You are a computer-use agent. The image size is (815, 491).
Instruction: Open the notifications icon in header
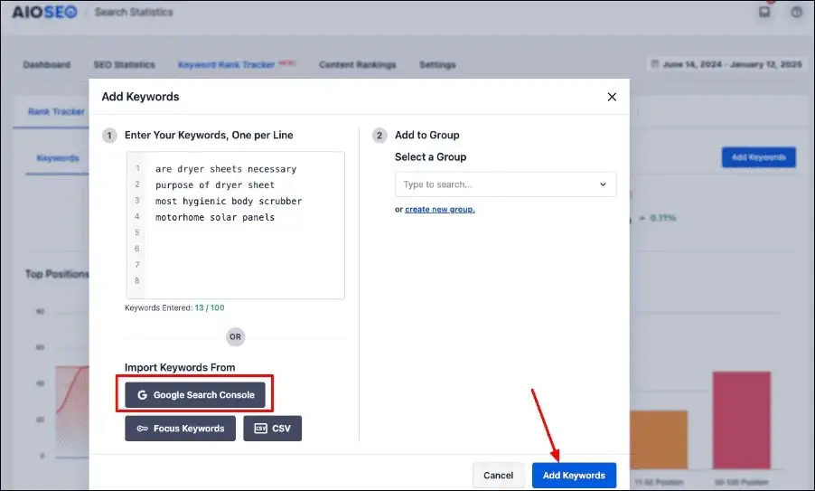764,12
